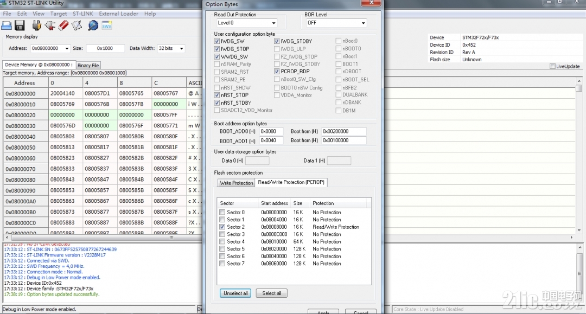Click the Disconnect from target icon
This screenshot has height=314, width=586.
(x=50, y=25)
